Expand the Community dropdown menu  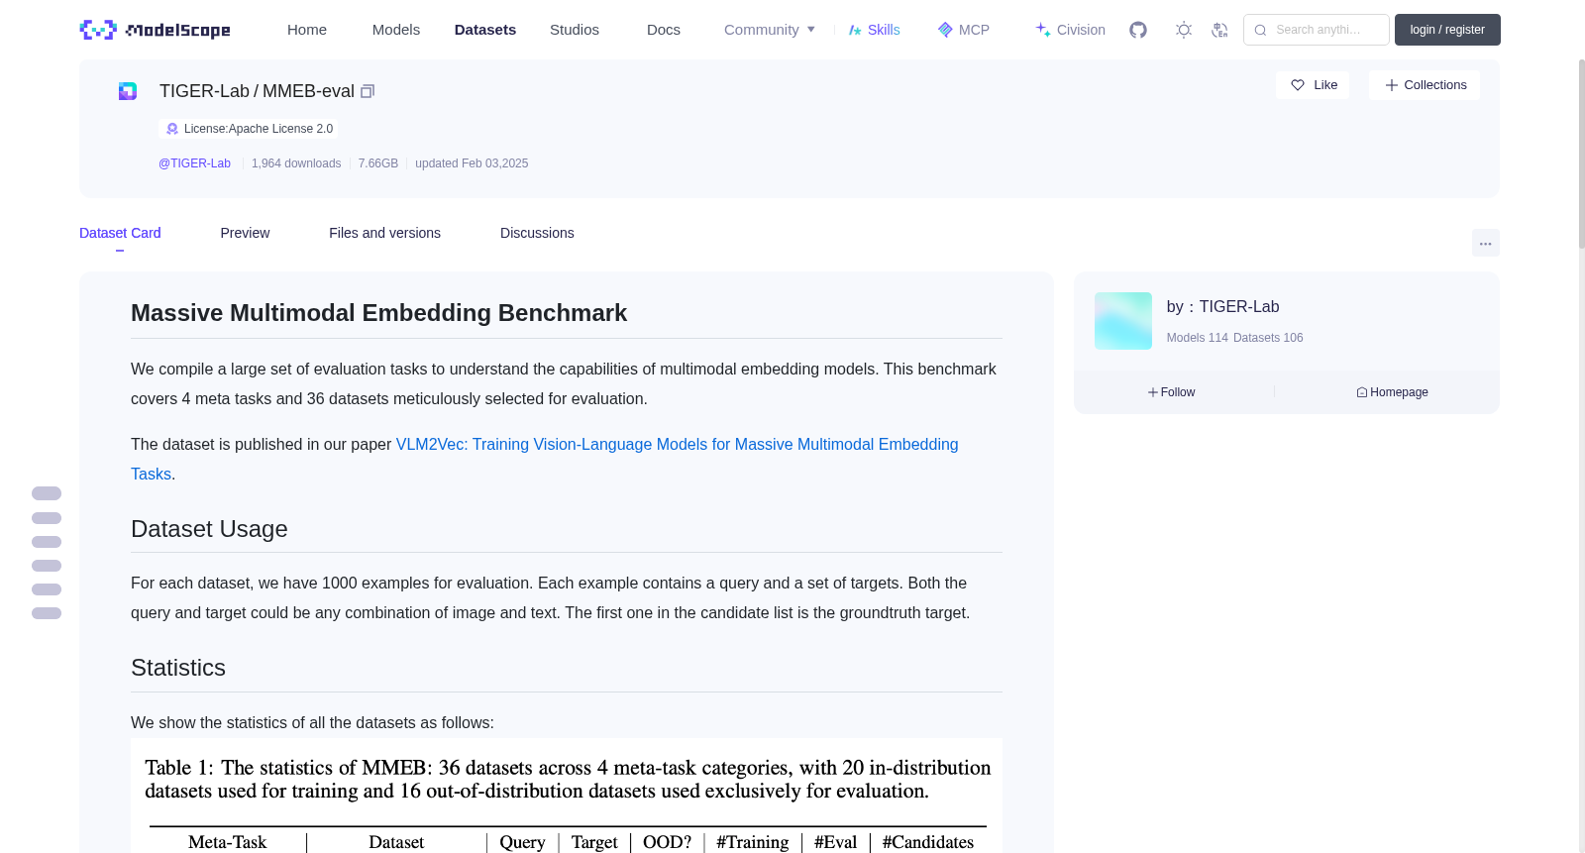[770, 30]
